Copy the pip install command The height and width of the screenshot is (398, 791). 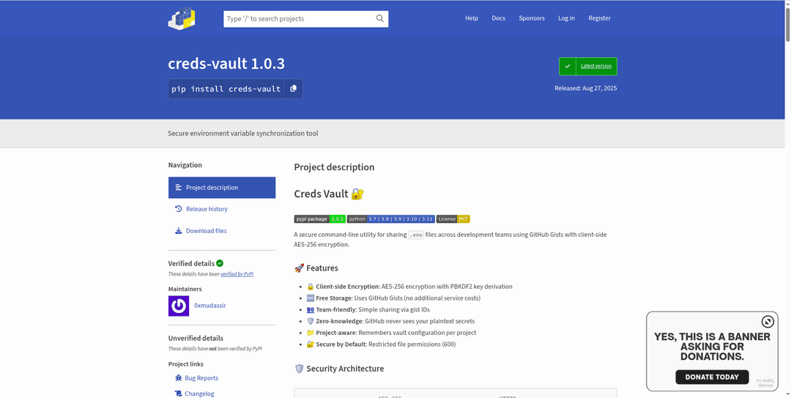click(293, 89)
